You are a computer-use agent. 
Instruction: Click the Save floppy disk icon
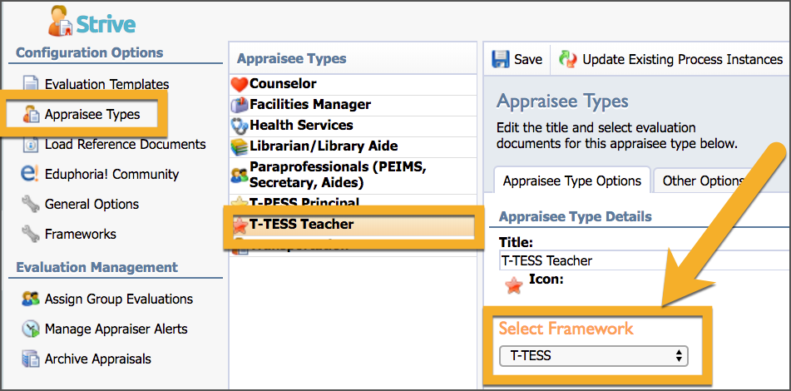501,59
